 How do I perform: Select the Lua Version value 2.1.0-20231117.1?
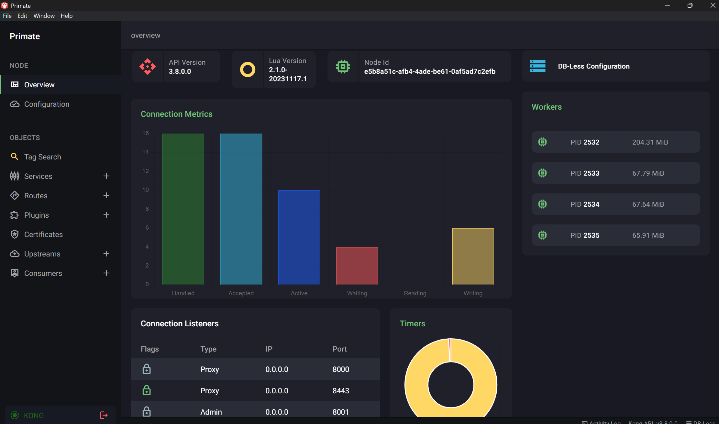tap(288, 74)
